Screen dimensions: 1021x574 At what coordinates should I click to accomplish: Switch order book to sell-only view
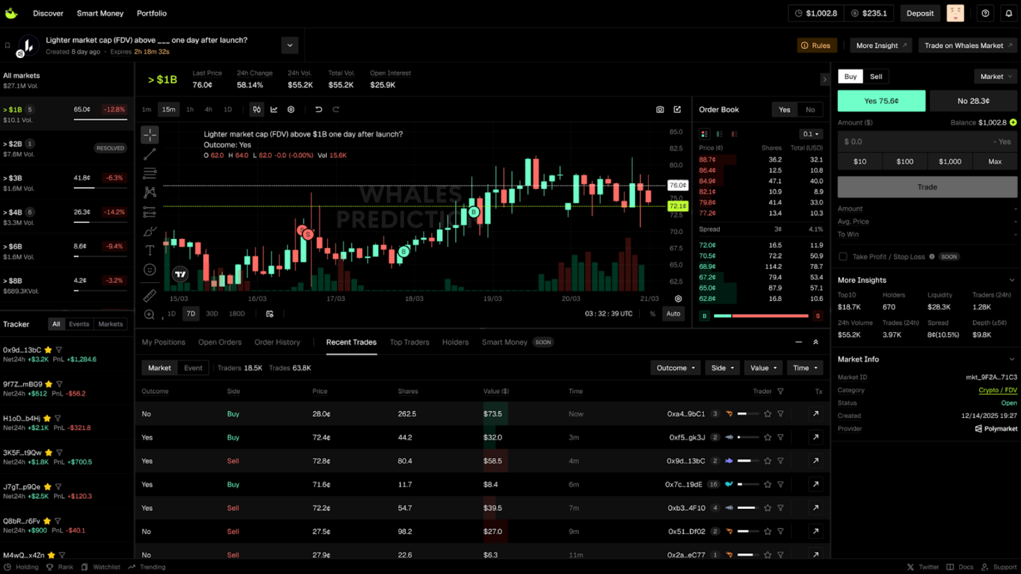pyautogui.click(x=734, y=134)
